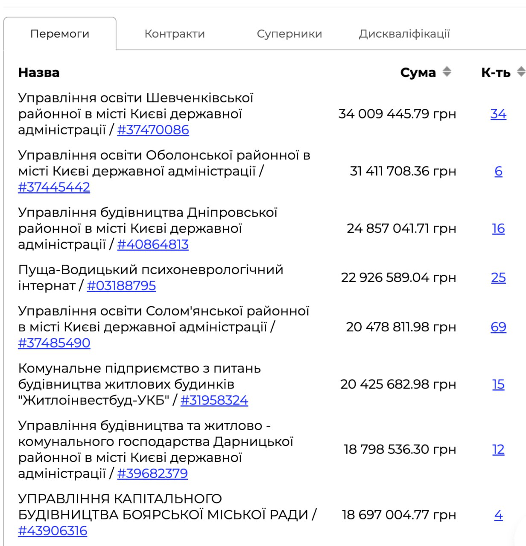Viewport: 526px width, 546px height.
Task: Open link #37445442
Action: pyautogui.click(x=54, y=187)
